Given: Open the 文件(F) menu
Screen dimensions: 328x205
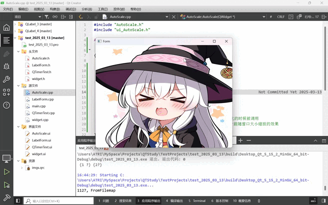Looking at the screenshot, I should tap(8, 9).
